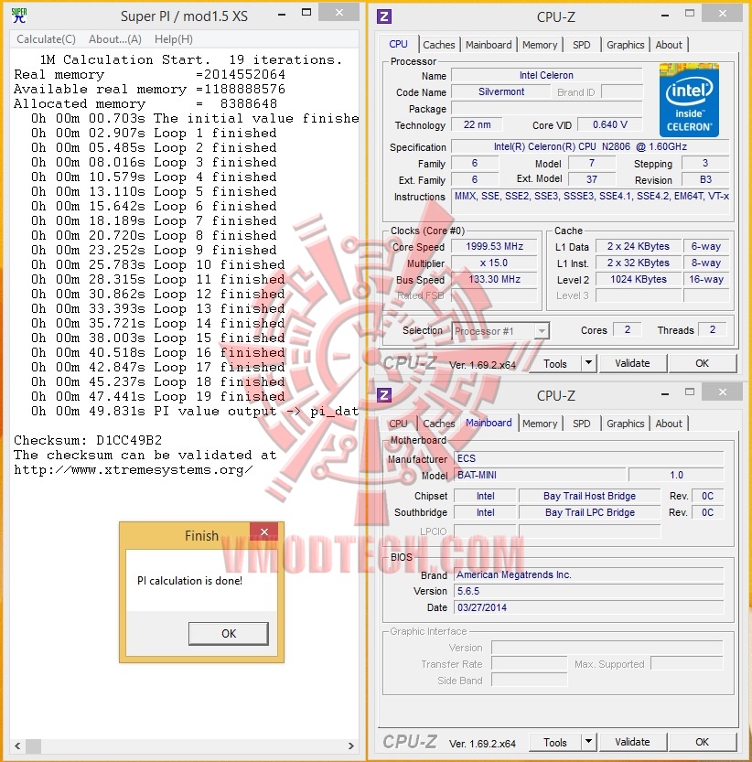Click the PI value output line
The width and height of the screenshot is (752, 762).
(x=195, y=411)
